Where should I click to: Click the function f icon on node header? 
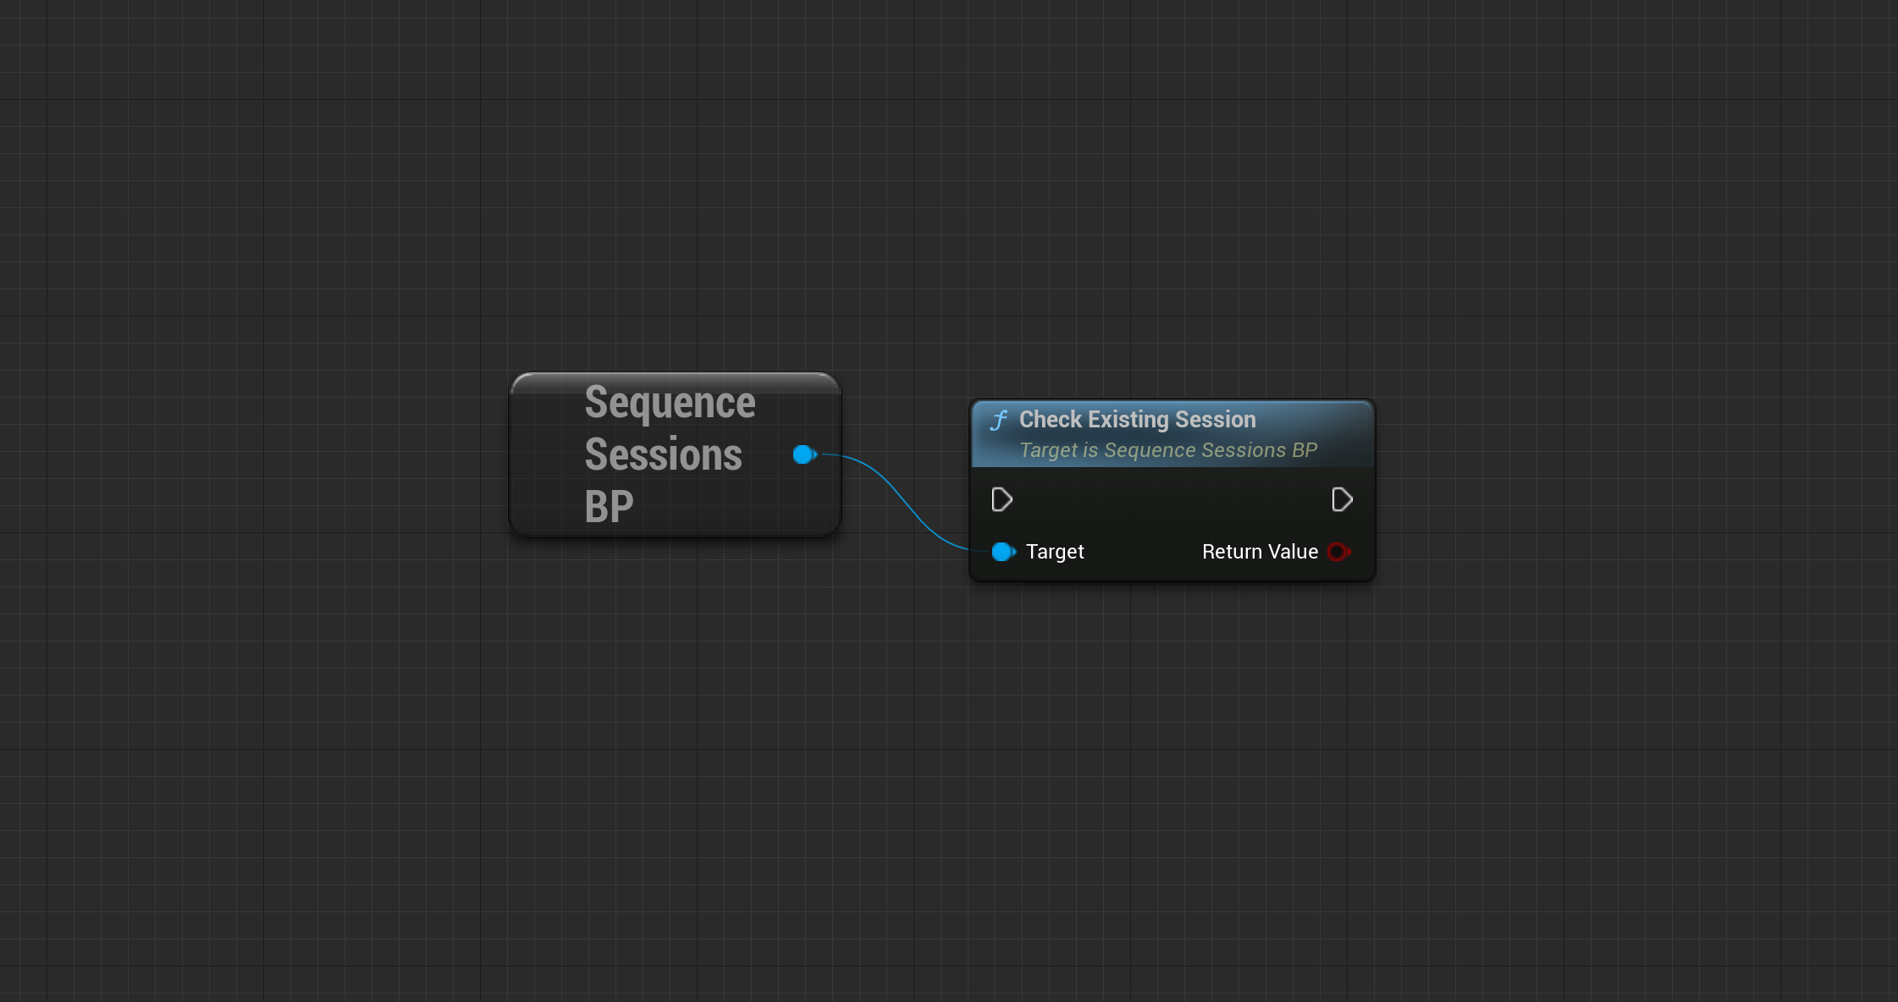coord(1000,420)
